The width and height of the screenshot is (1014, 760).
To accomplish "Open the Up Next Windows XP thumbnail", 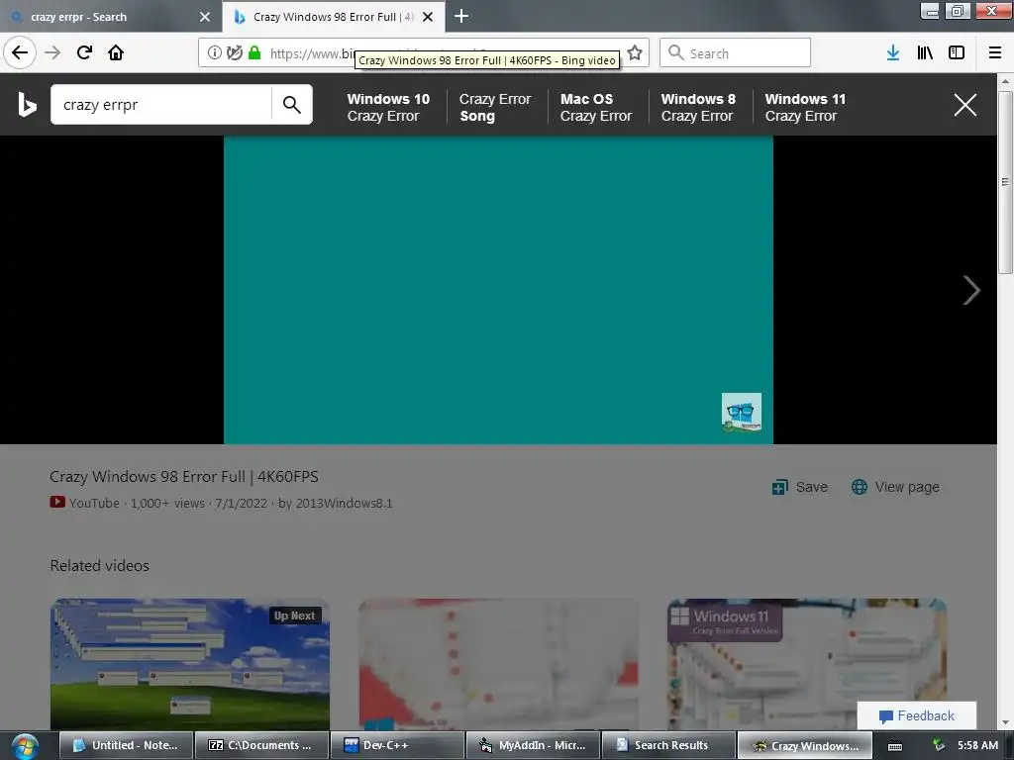I will pos(190,664).
